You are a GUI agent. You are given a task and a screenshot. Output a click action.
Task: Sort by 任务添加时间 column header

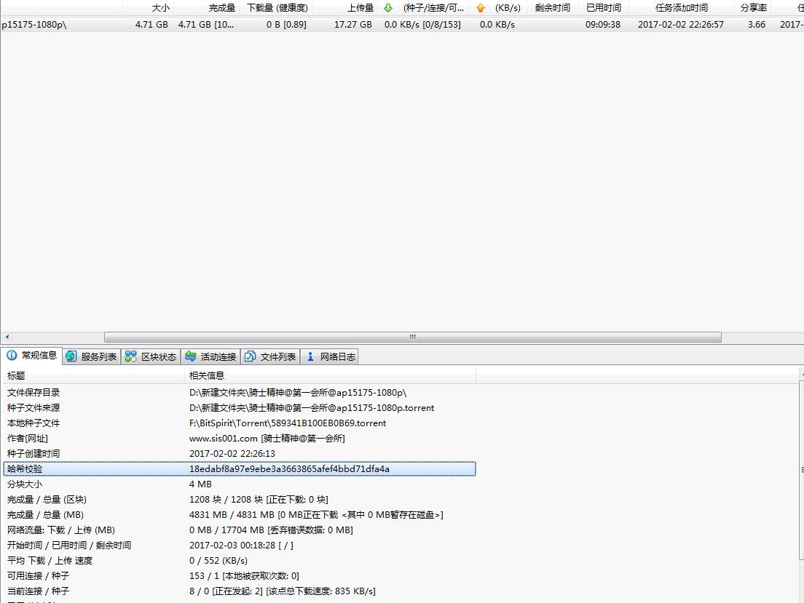click(x=681, y=8)
